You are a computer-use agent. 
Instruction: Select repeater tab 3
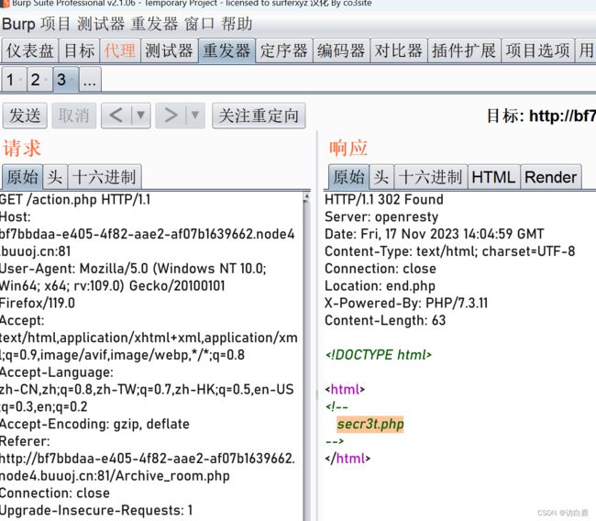coord(65,80)
